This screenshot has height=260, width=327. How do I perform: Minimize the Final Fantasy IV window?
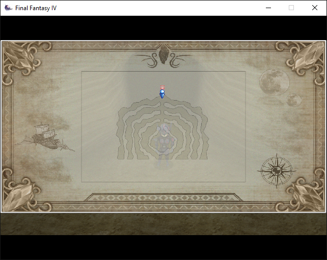pos(268,8)
